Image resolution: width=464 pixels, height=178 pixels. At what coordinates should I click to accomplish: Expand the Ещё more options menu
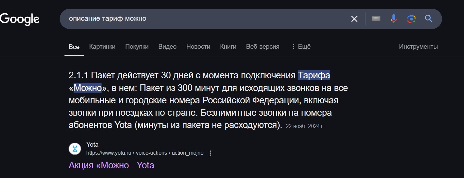pos(301,47)
